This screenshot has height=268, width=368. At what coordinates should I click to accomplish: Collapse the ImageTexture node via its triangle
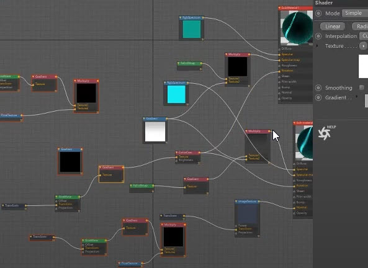coord(236,202)
